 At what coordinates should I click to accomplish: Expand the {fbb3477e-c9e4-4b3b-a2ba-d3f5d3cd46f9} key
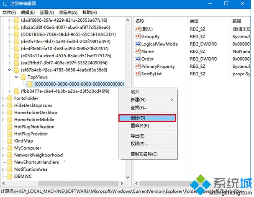tap(10, 91)
